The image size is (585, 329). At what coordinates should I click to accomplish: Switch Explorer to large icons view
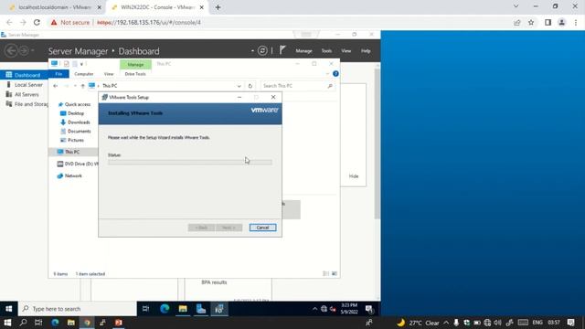click(x=335, y=273)
